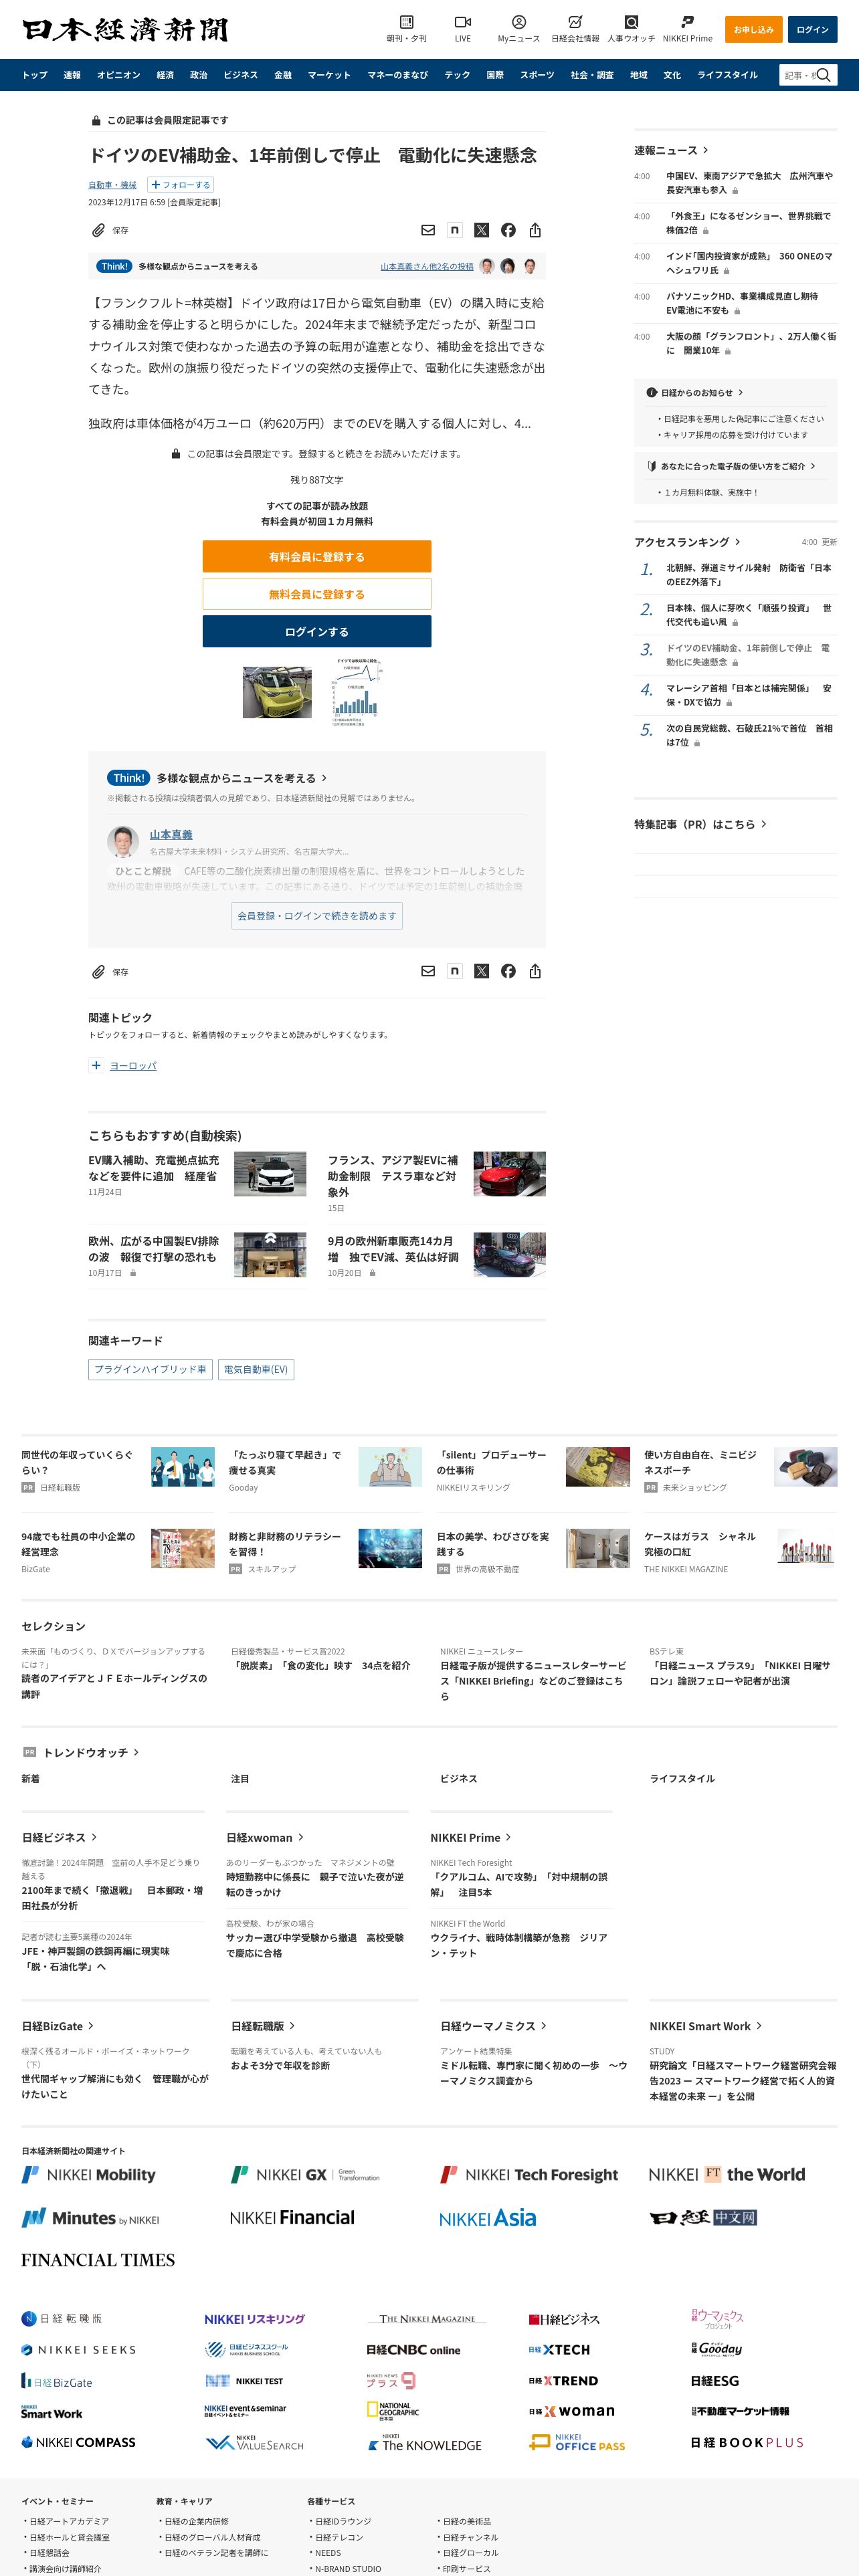859x2576 pixels.
Task: Open 山本真義さん他2名の投稿 link
Action: click(x=426, y=266)
